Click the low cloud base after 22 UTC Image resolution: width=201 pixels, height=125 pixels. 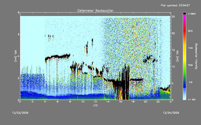(165, 89)
